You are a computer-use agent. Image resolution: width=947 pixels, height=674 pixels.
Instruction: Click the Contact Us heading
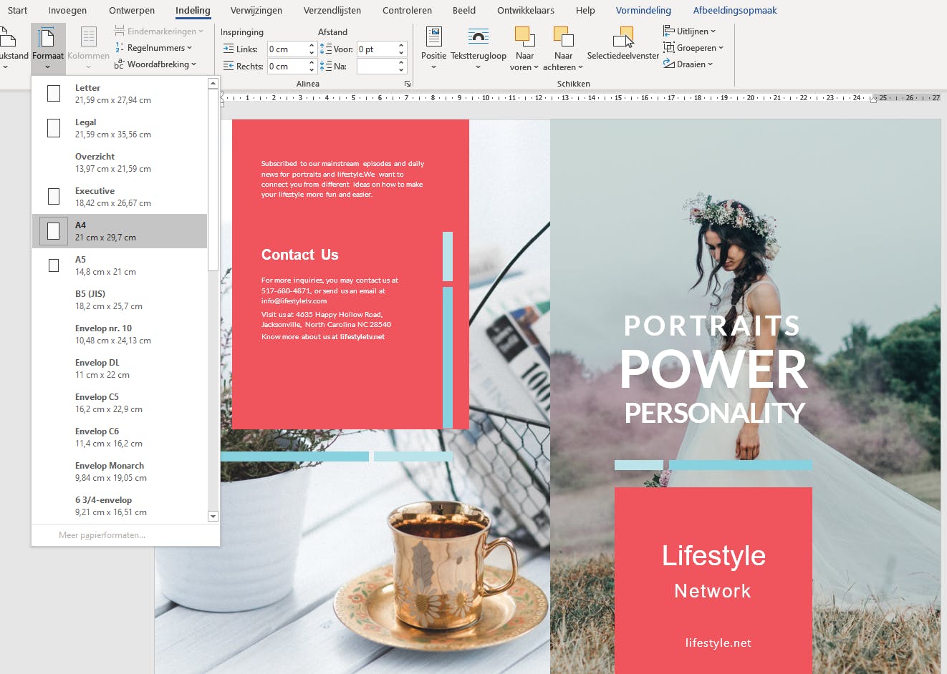300,255
